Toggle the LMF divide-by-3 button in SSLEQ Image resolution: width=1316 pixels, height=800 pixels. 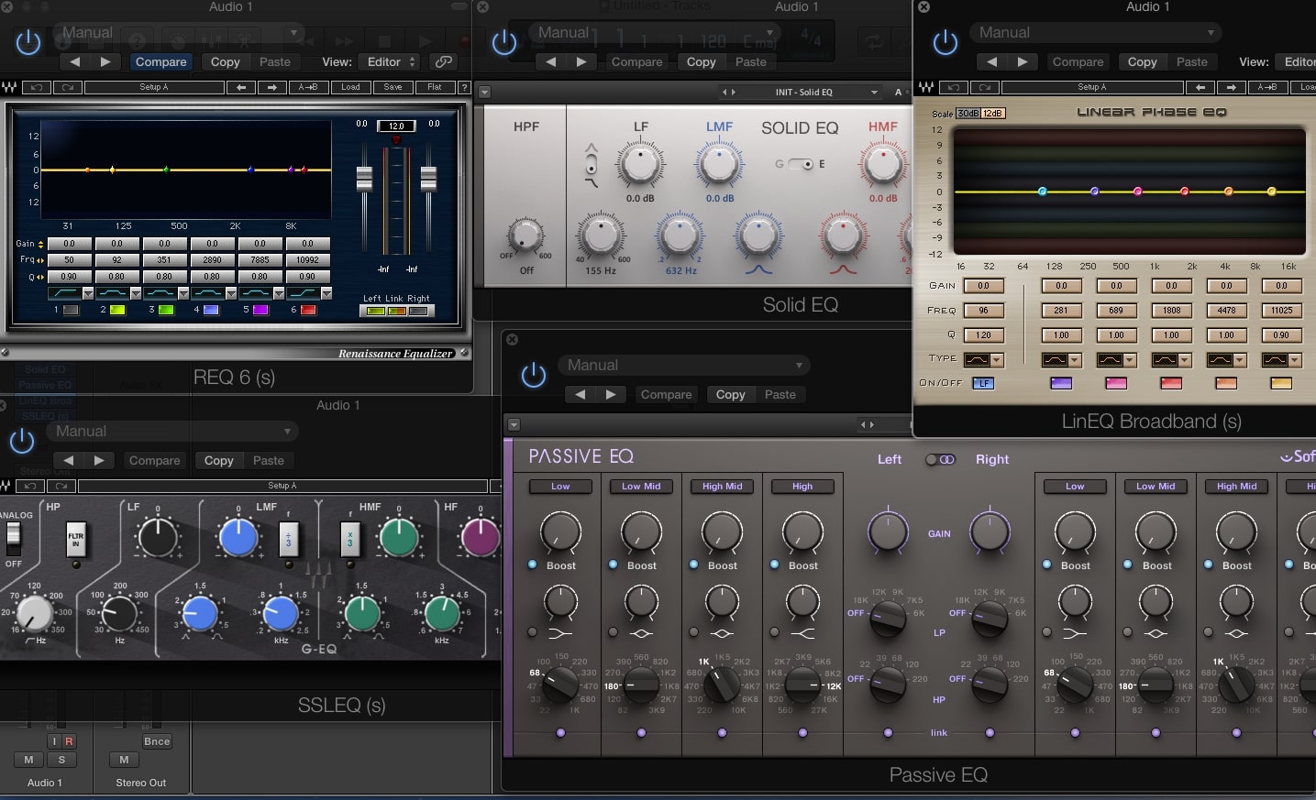289,539
